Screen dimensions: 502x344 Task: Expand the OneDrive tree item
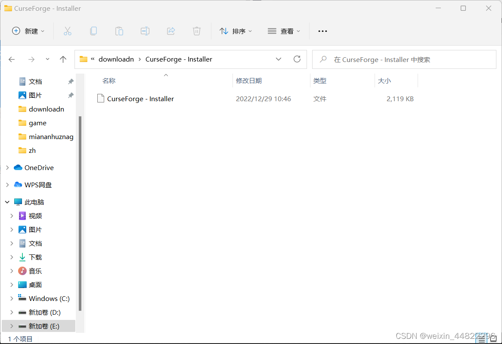(7, 167)
